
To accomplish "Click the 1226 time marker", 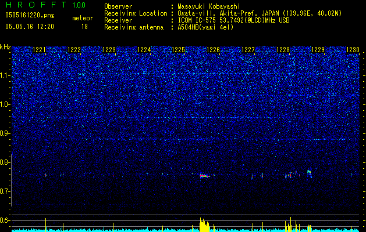I will [x=214, y=50].
